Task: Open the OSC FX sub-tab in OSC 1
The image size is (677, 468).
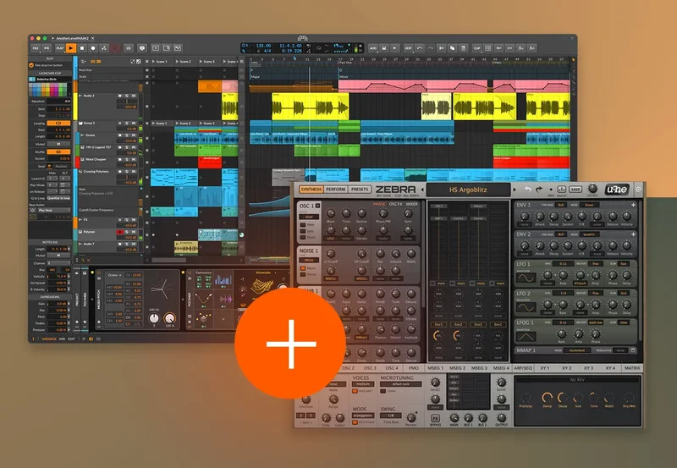Action: pyautogui.click(x=395, y=204)
